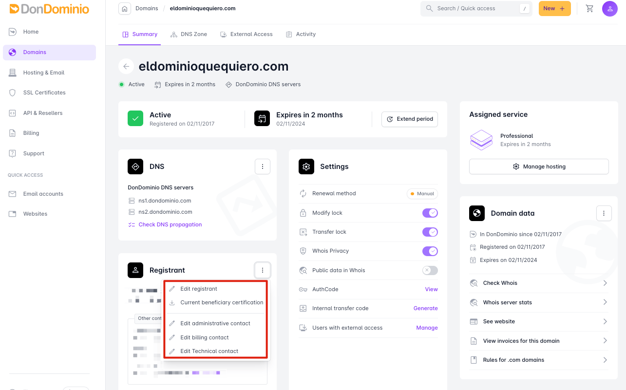Open the shopping cart icon
This screenshot has height=390, width=626.
589,8
